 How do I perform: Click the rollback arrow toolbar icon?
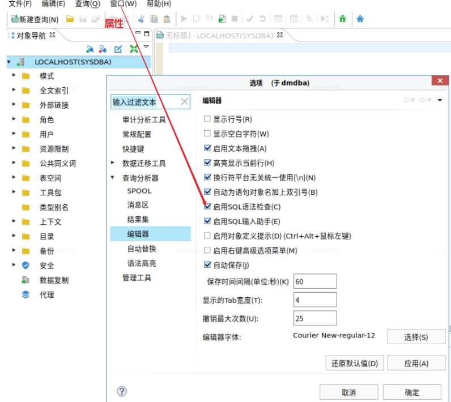tap(262, 19)
